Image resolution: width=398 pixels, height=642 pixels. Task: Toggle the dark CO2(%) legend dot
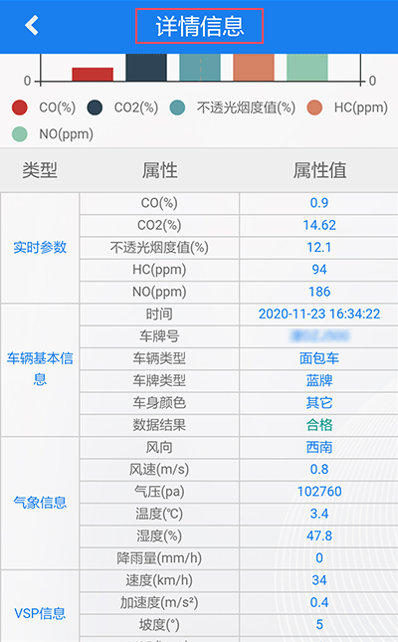(x=95, y=107)
